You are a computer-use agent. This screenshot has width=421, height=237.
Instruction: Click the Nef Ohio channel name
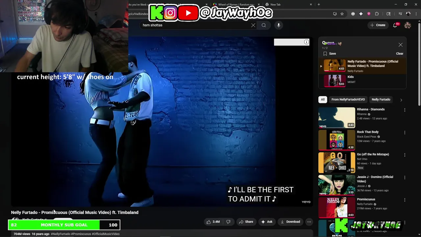click(x=362, y=159)
